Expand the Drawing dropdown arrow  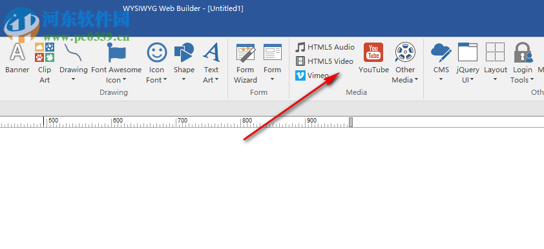click(73, 79)
